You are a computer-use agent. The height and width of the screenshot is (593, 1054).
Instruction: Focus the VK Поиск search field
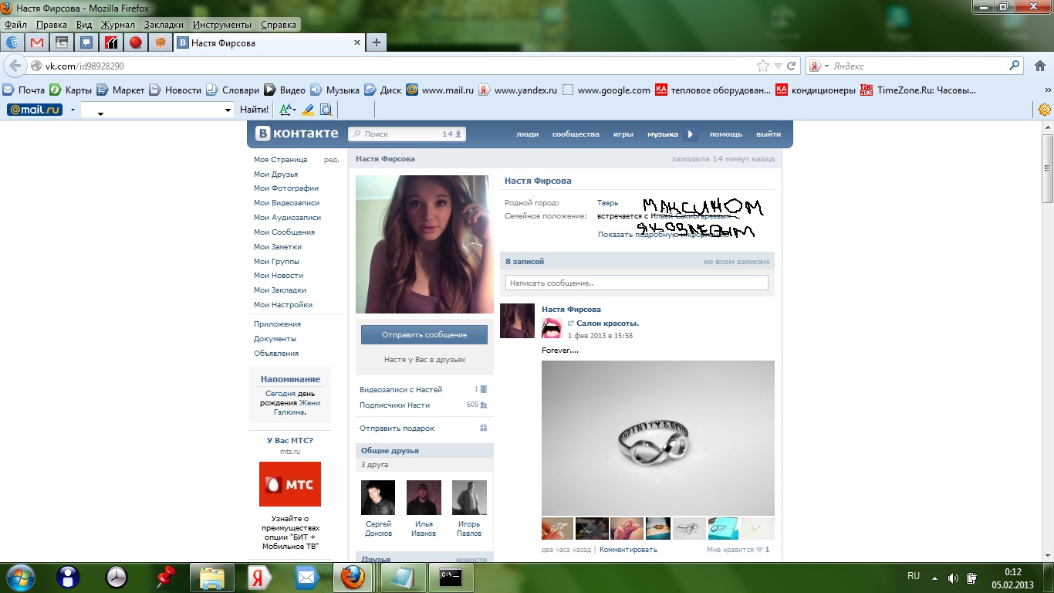point(407,134)
